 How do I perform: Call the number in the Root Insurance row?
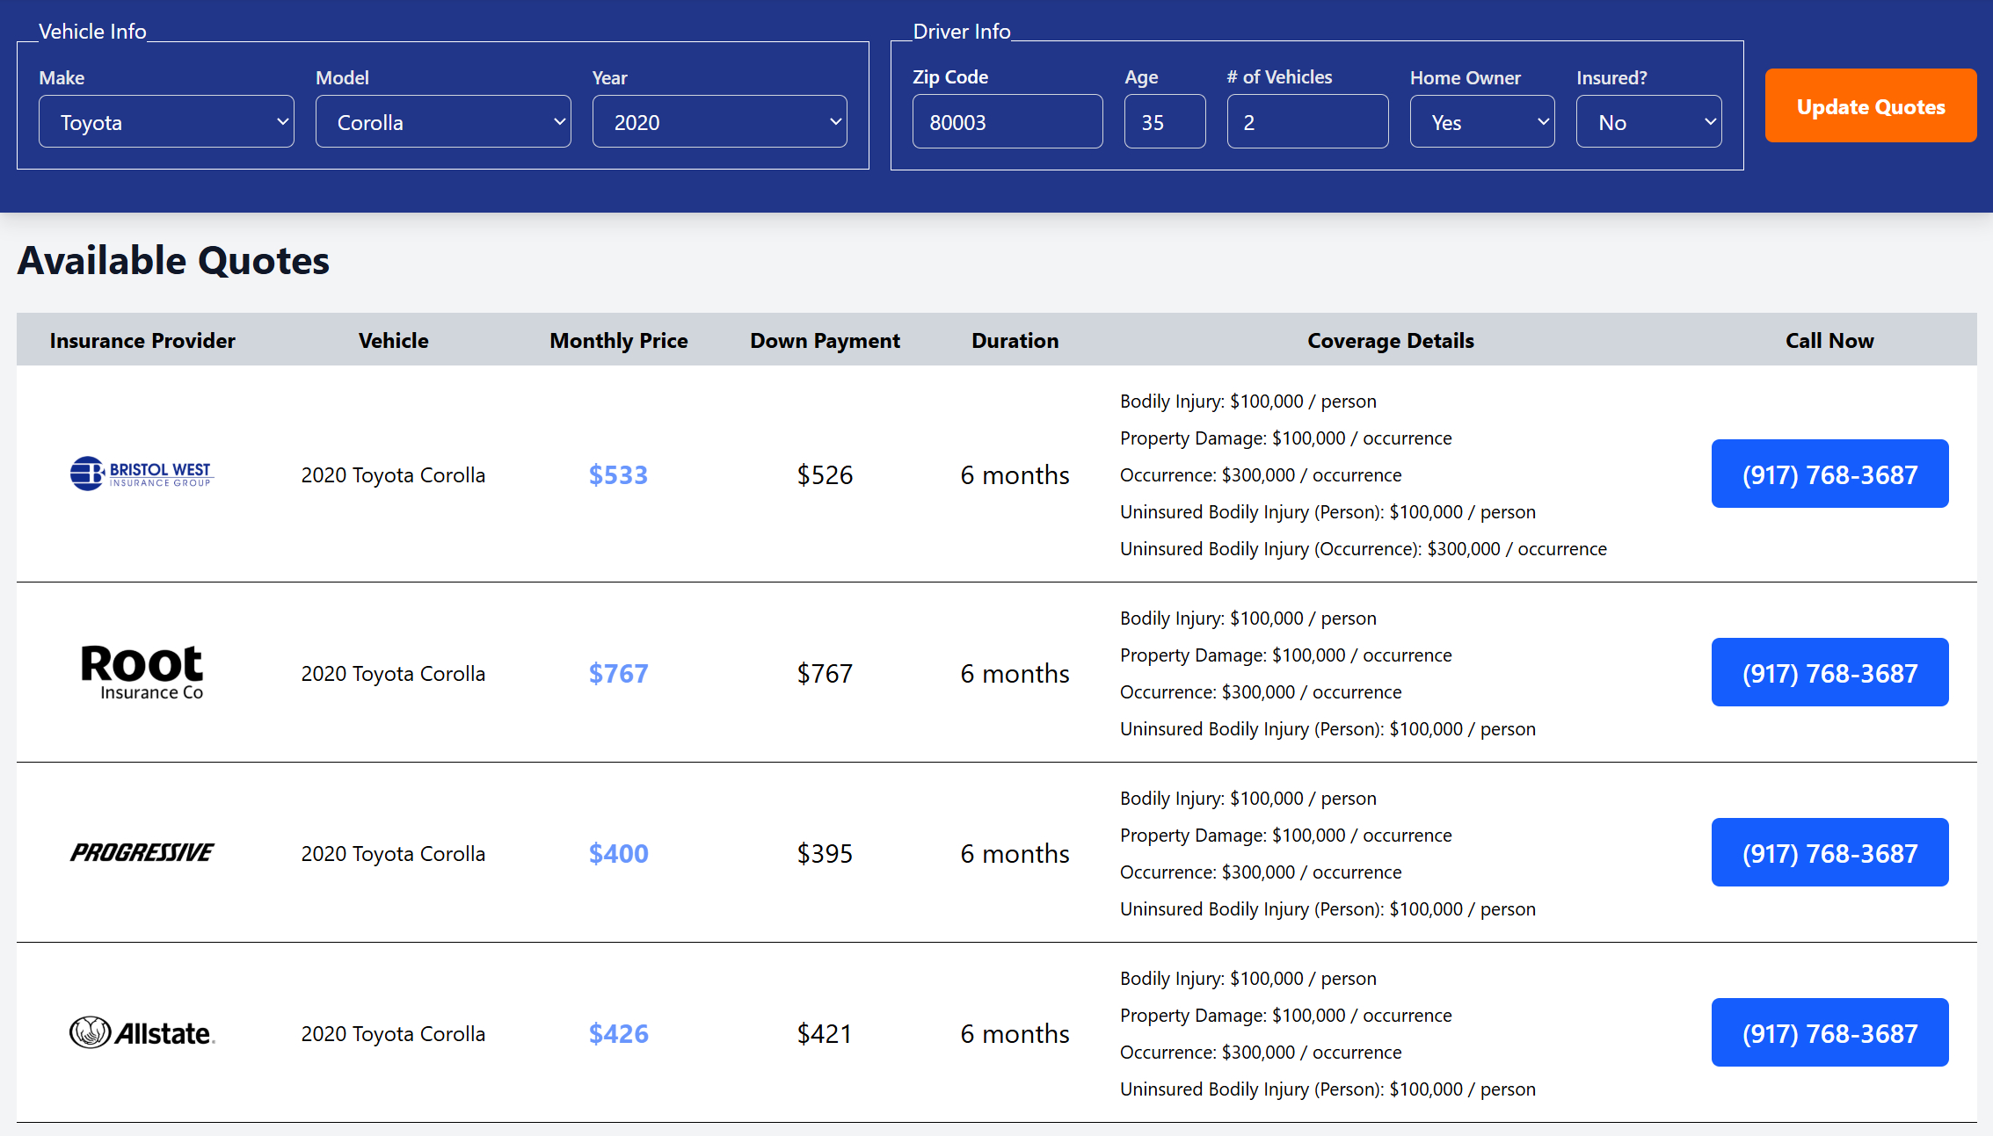click(x=1829, y=673)
